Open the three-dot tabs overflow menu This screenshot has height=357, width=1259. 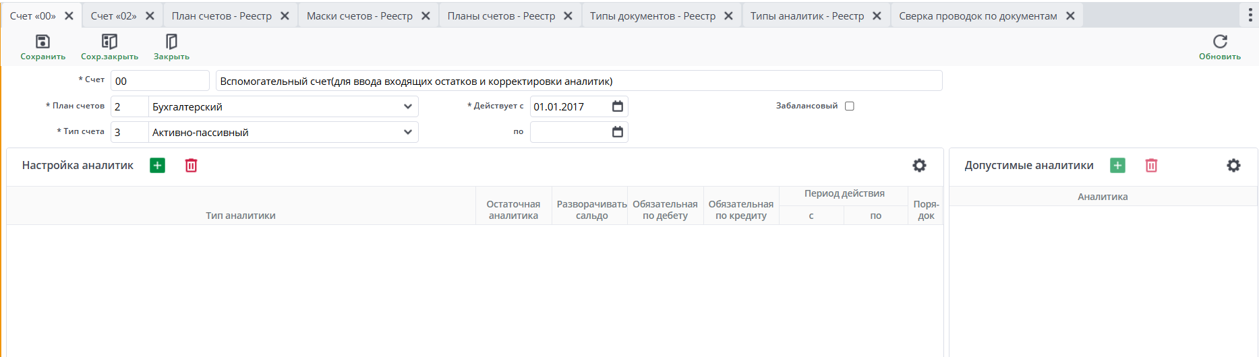tap(1250, 15)
